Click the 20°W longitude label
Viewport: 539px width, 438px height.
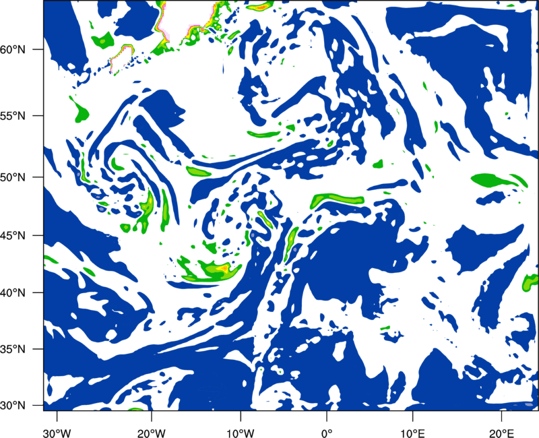(152, 433)
